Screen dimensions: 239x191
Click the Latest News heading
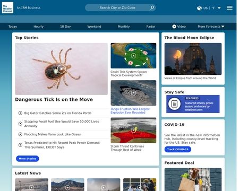tap(28, 173)
